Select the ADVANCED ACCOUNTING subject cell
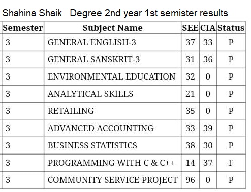The image size is (251, 192). click(x=112, y=128)
